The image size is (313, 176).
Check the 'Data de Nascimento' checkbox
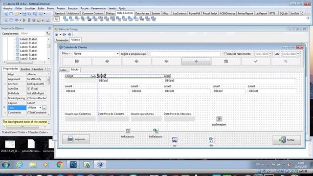(225, 54)
